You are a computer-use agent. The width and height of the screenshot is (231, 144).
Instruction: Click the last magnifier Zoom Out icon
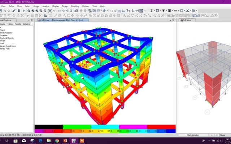click(x=45, y=11)
